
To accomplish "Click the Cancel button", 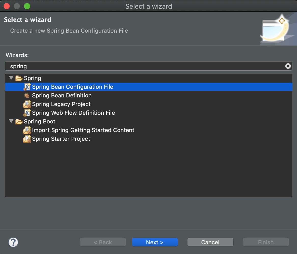I will coord(210,242).
